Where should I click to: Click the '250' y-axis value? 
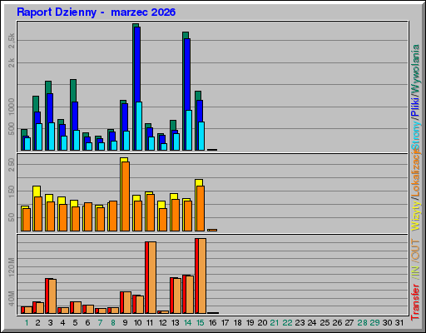(x=12, y=165)
